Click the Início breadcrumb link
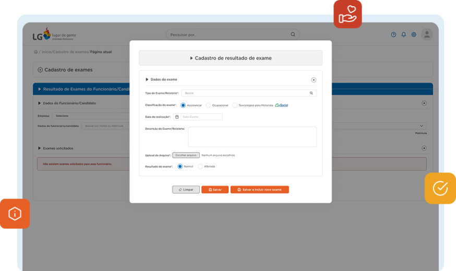This screenshot has height=271, width=456. 45,52
